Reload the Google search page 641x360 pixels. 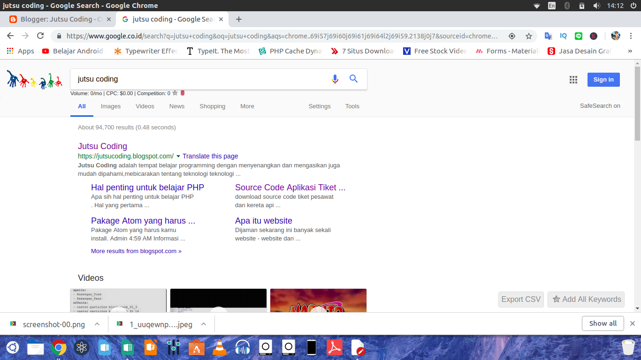(40, 36)
